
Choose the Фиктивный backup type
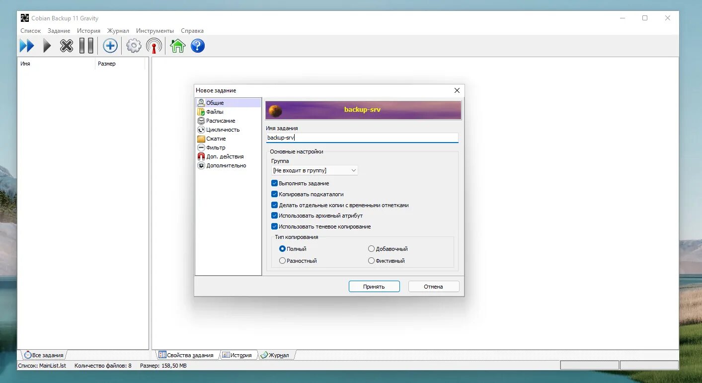click(371, 261)
